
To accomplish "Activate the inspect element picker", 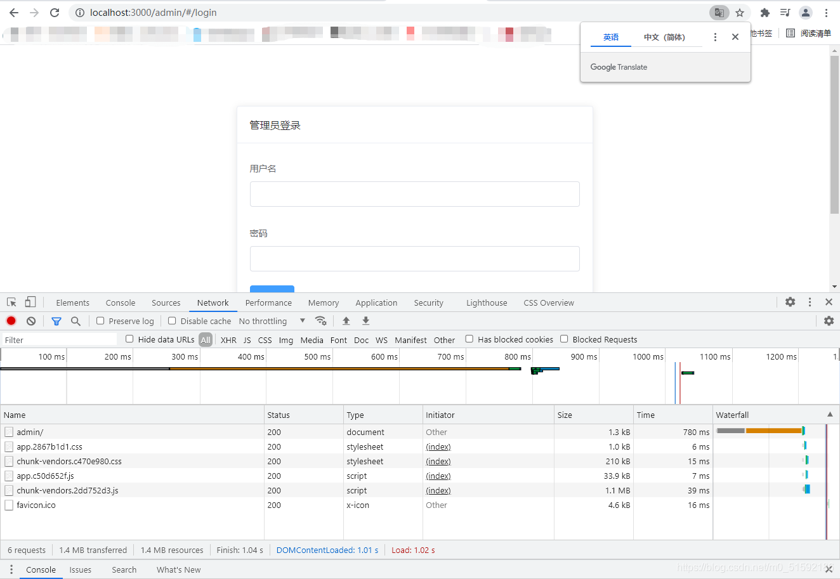I will pyautogui.click(x=11, y=303).
